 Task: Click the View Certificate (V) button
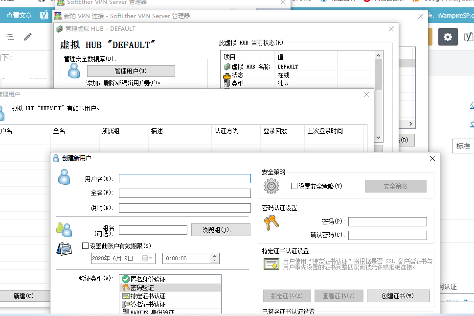point(339,296)
